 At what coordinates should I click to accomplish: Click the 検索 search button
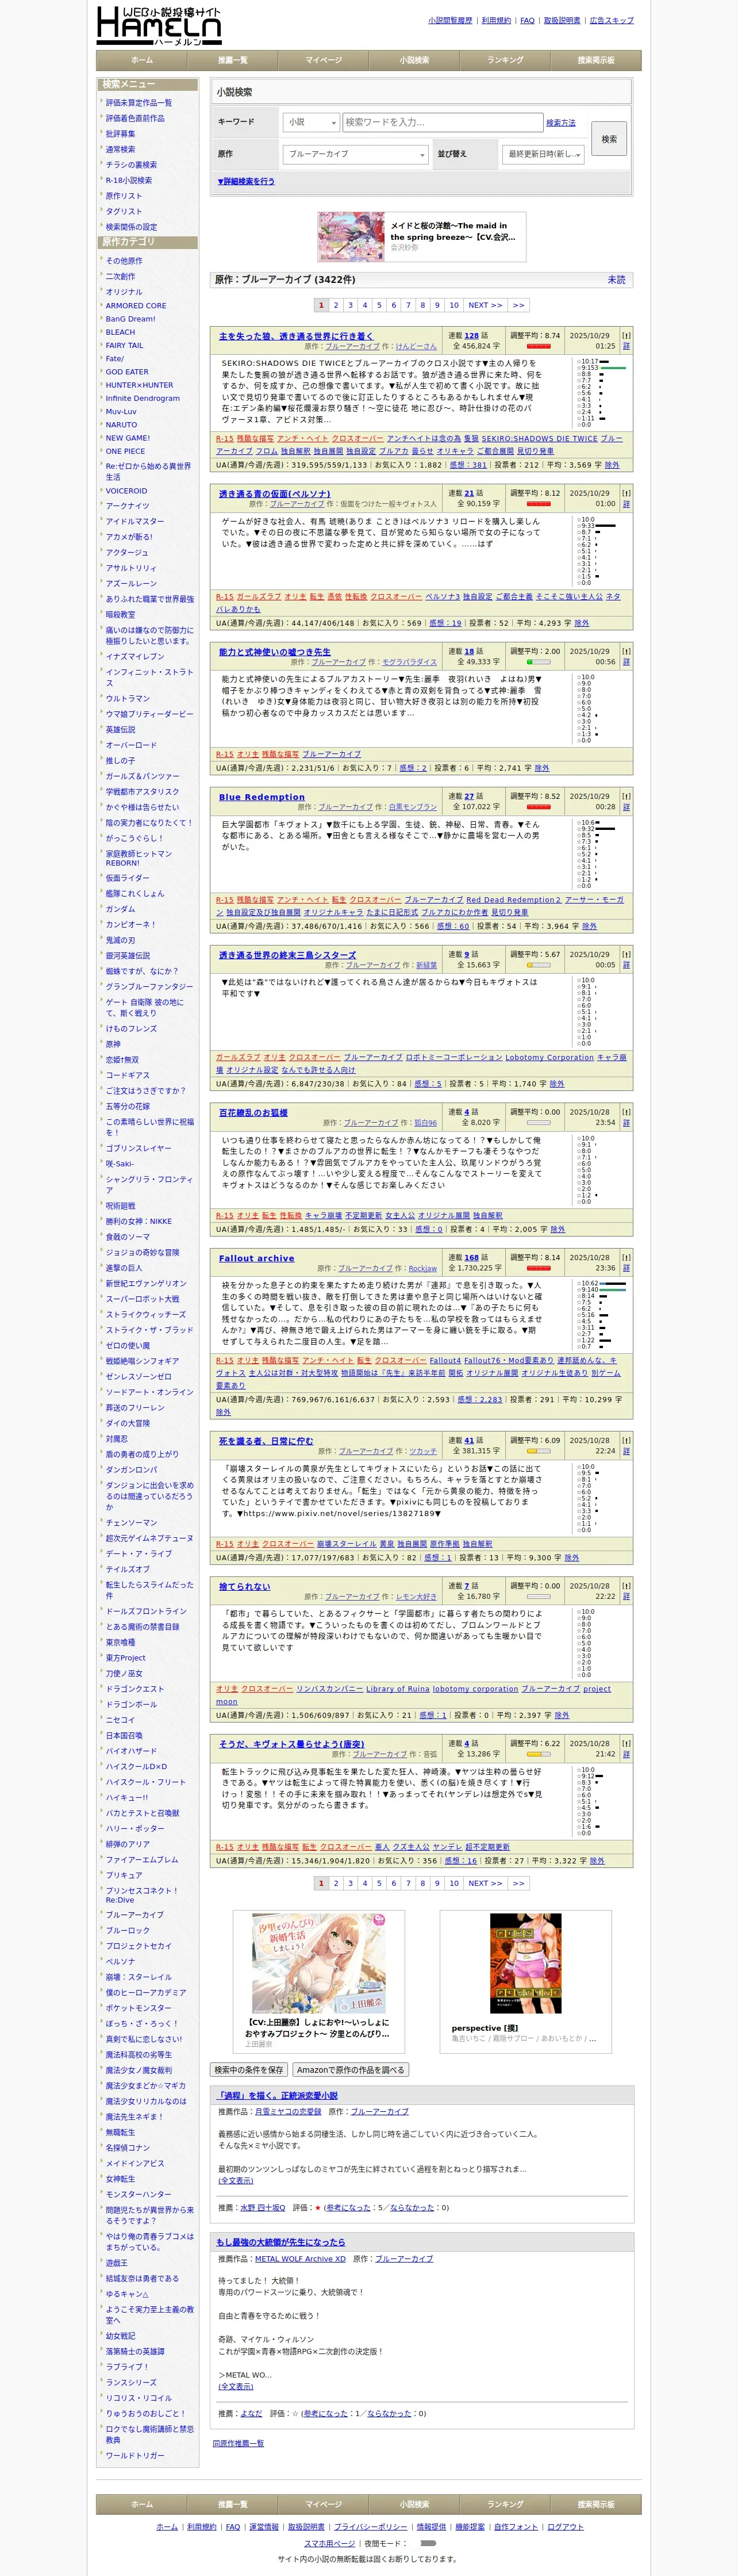point(609,139)
